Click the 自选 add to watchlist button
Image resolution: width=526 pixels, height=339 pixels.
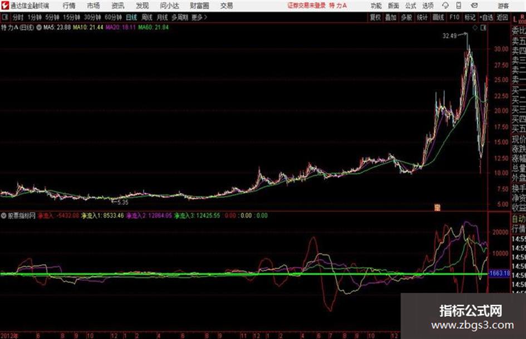[x=486, y=17]
